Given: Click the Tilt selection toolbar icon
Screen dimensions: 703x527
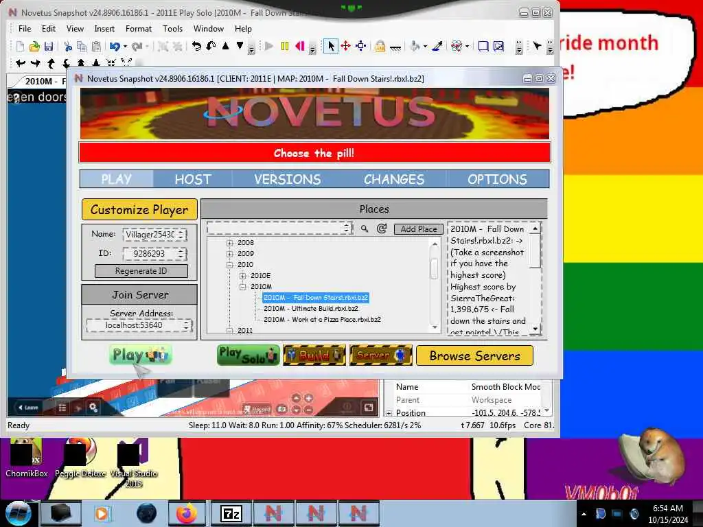Looking at the screenshot, I should tap(211, 46).
